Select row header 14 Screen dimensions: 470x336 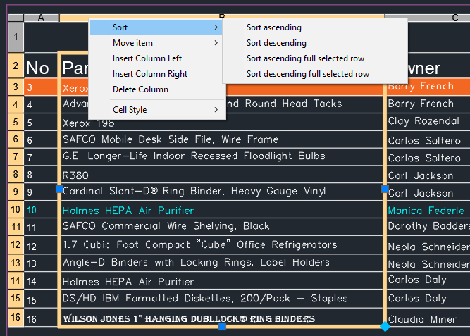(x=16, y=280)
